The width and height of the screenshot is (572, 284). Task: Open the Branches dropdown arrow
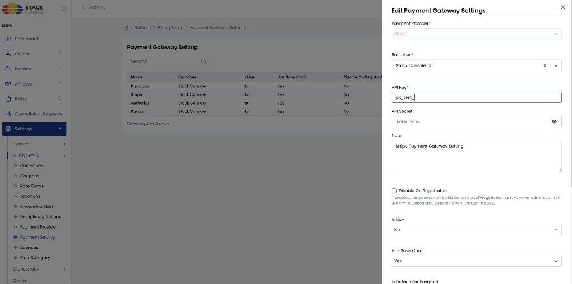coord(556,66)
